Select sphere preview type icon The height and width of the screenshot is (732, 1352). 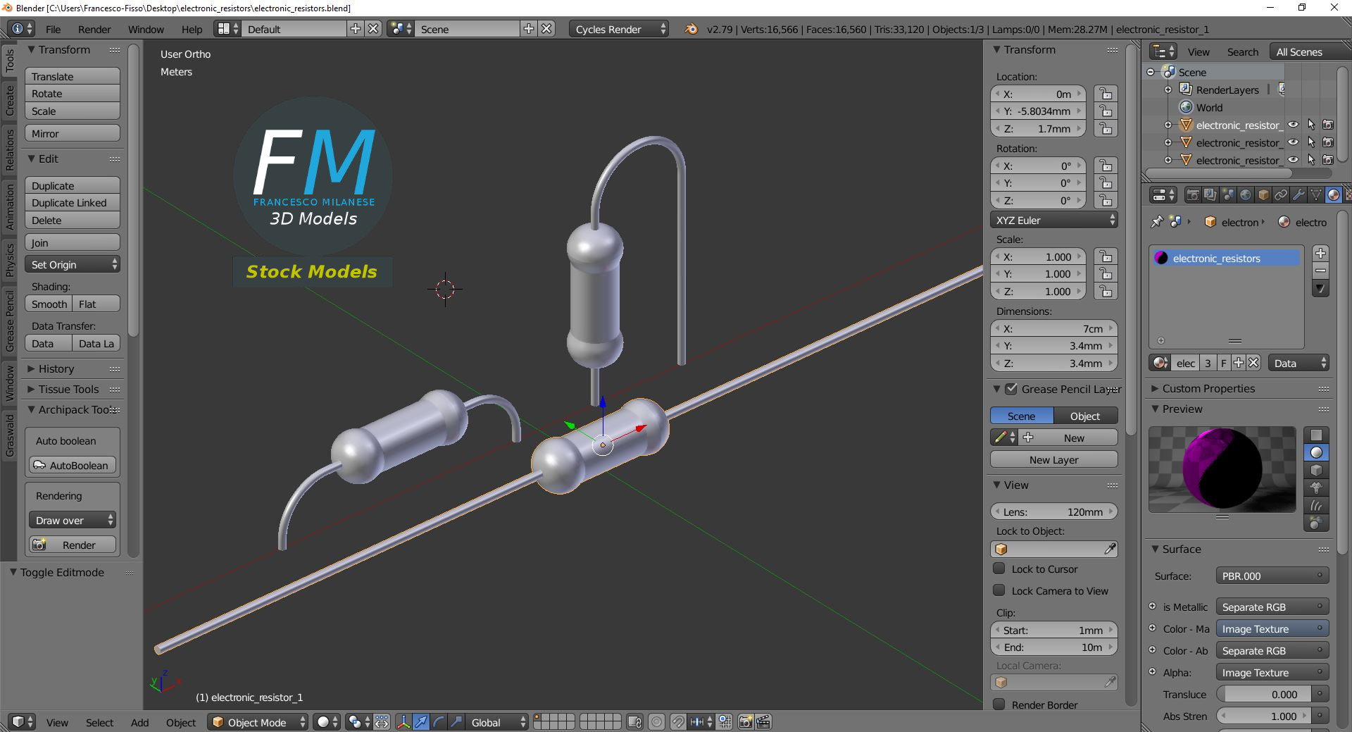click(1316, 452)
